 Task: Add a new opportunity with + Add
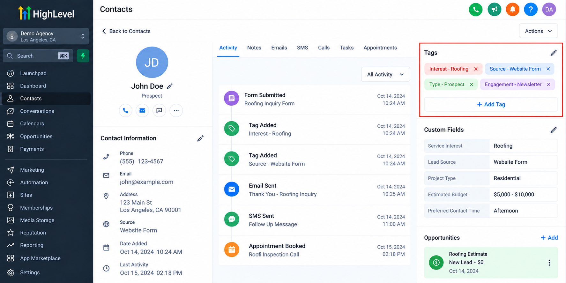click(x=549, y=238)
